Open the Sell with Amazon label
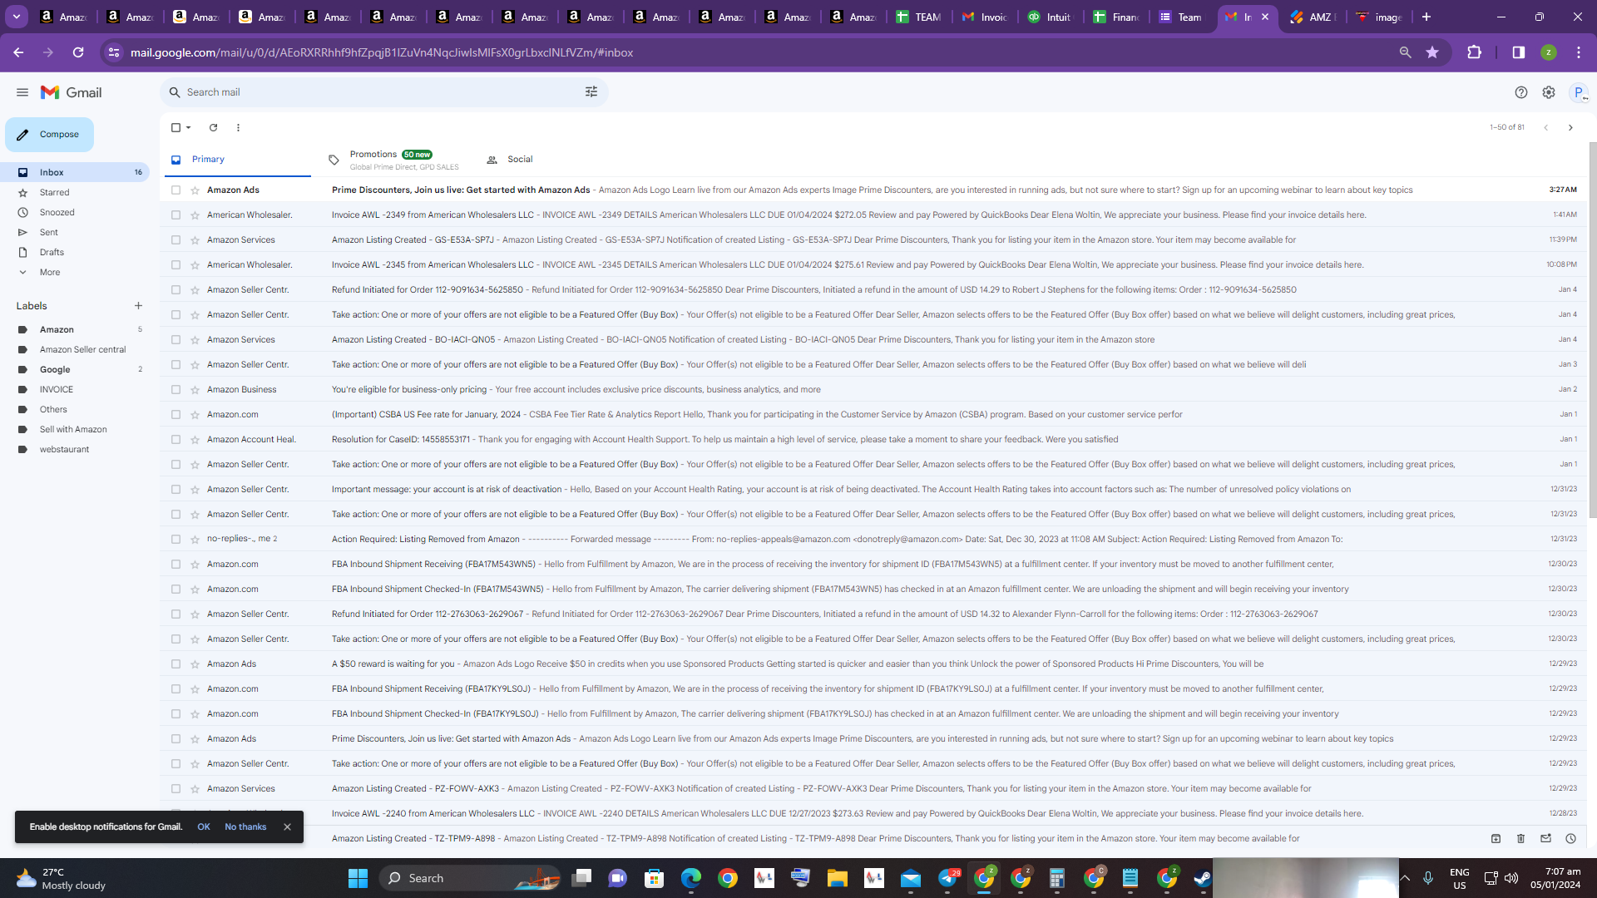This screenshot has width=1597, height=898. (x=75, y=429)
